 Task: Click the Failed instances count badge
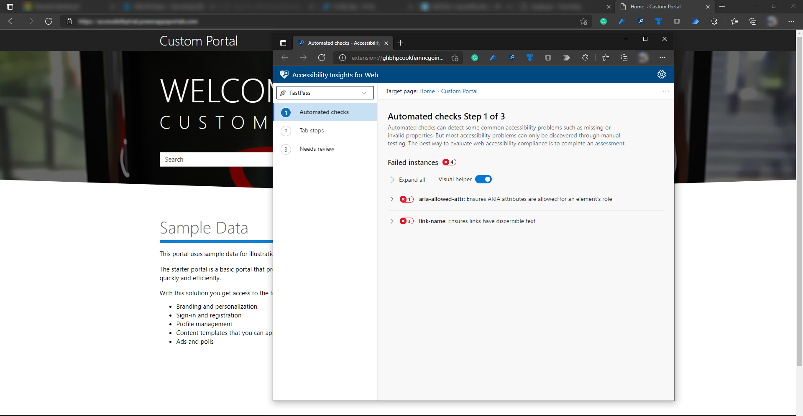450,162
